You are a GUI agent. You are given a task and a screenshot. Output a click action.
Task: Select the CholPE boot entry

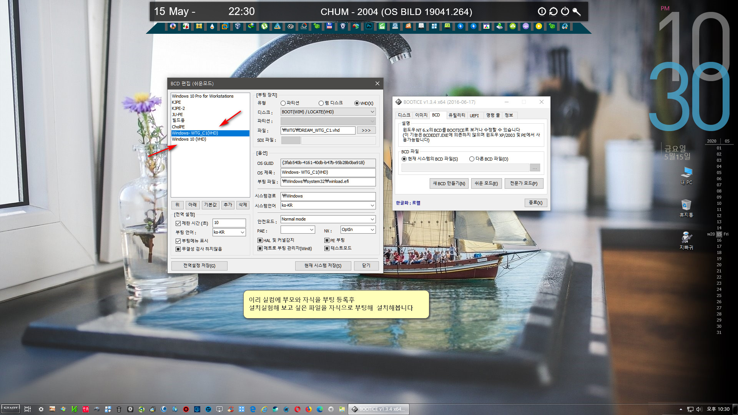pyautogui.click(x=210, y=127)
